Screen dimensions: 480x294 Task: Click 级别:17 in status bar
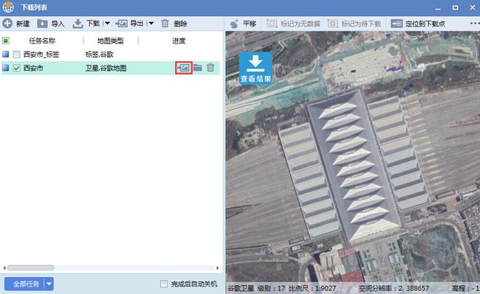point(271,288)
